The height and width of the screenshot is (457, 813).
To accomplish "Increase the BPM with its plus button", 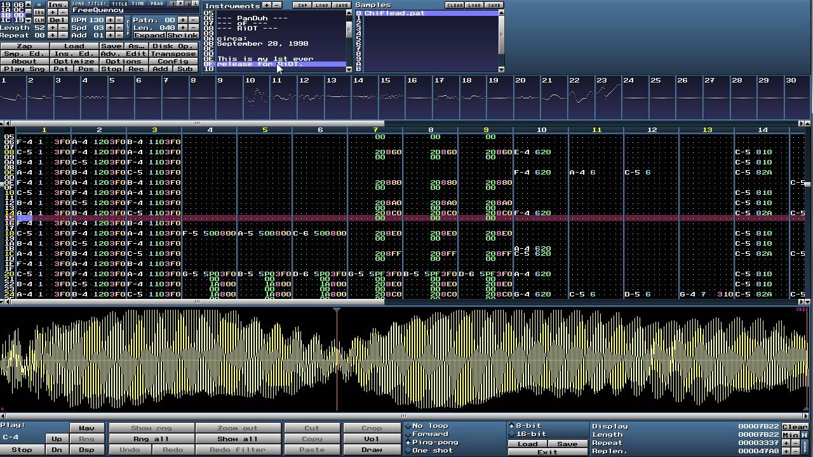I will [x=111, y=20].
